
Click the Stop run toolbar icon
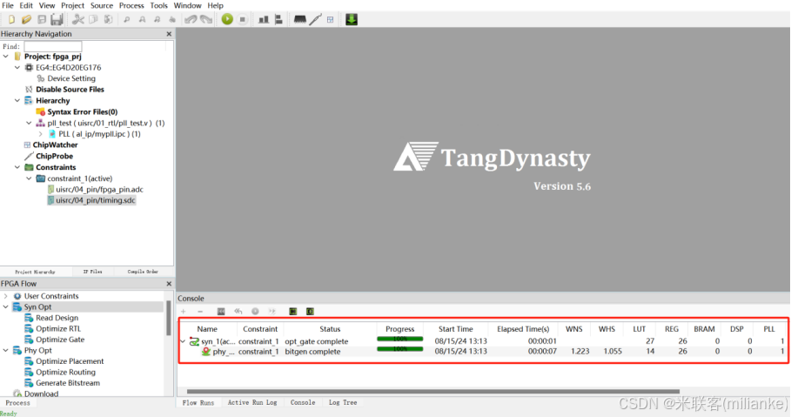coord(242,20)
